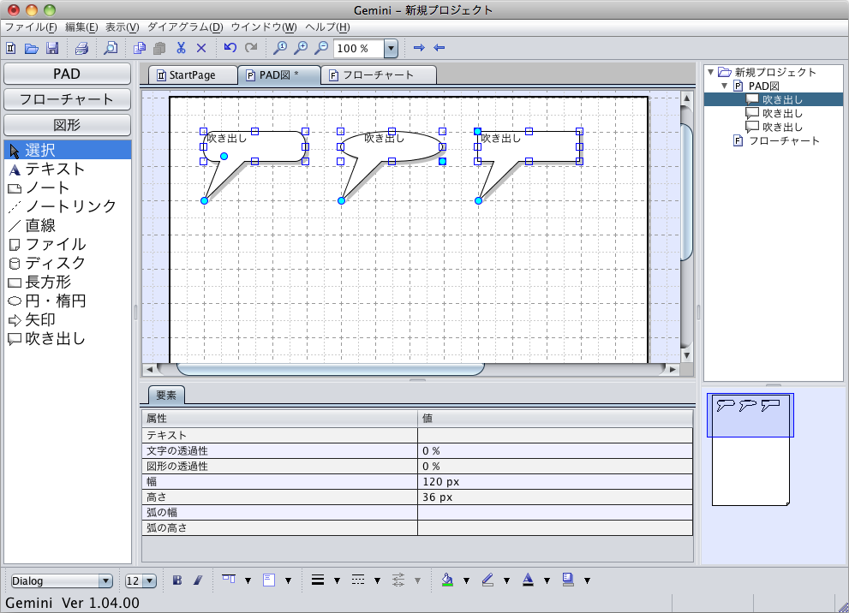Select the 円・楕円 ellipse tool
849x613 pixels.
(68, 301)
